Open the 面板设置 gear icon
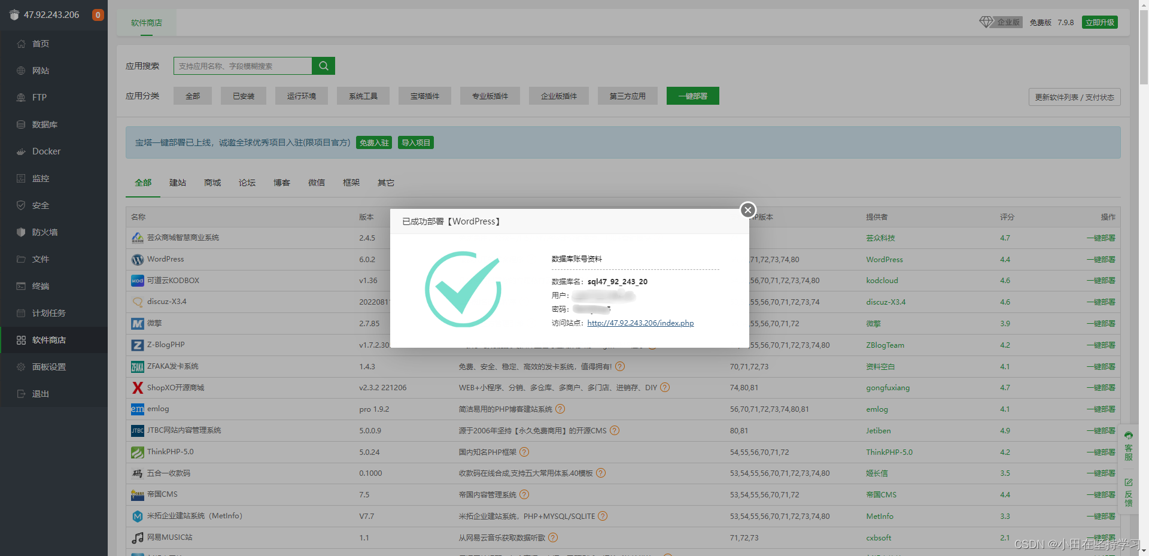Viewport: 1149px width, 556px height. [21, 367]
